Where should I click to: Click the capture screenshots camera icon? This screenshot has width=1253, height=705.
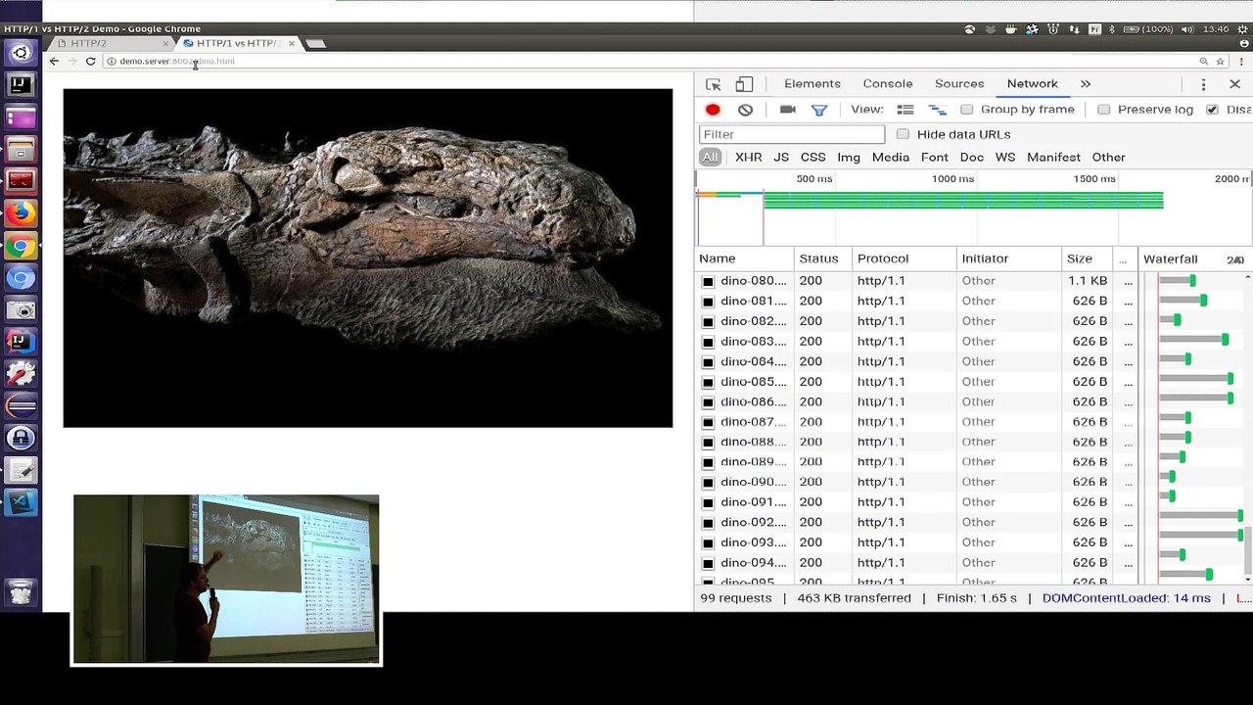787,110
